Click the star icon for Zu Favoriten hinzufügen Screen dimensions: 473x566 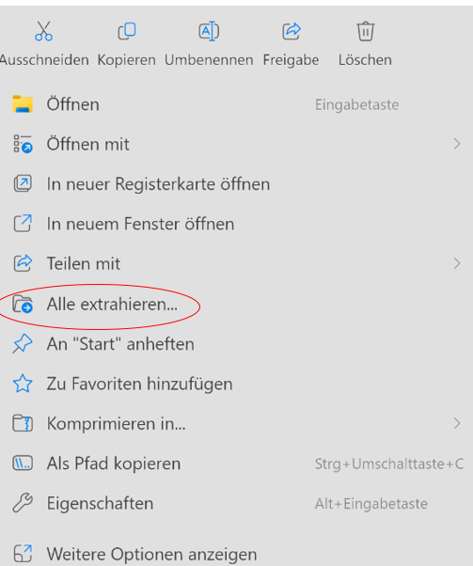(23, 384)
